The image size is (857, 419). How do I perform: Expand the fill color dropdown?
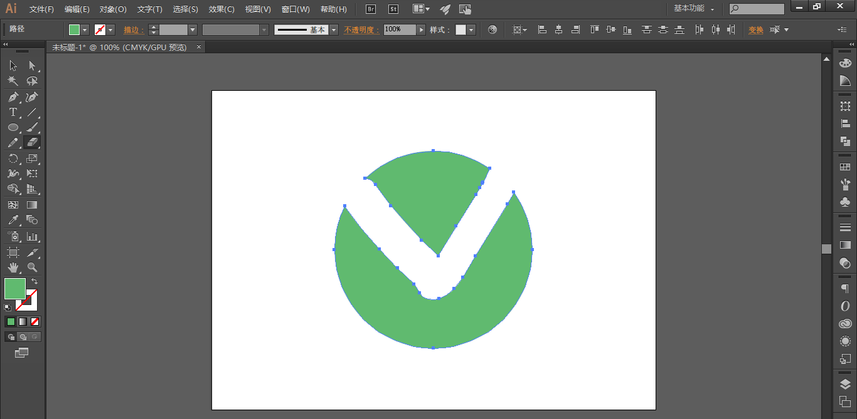(x=85, y=29)
